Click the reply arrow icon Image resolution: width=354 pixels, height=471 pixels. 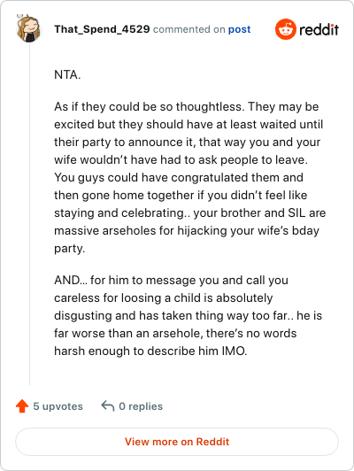[x=108, y=405]
